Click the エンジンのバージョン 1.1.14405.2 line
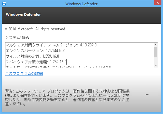The image size is (163, 114). pos(35,50)
